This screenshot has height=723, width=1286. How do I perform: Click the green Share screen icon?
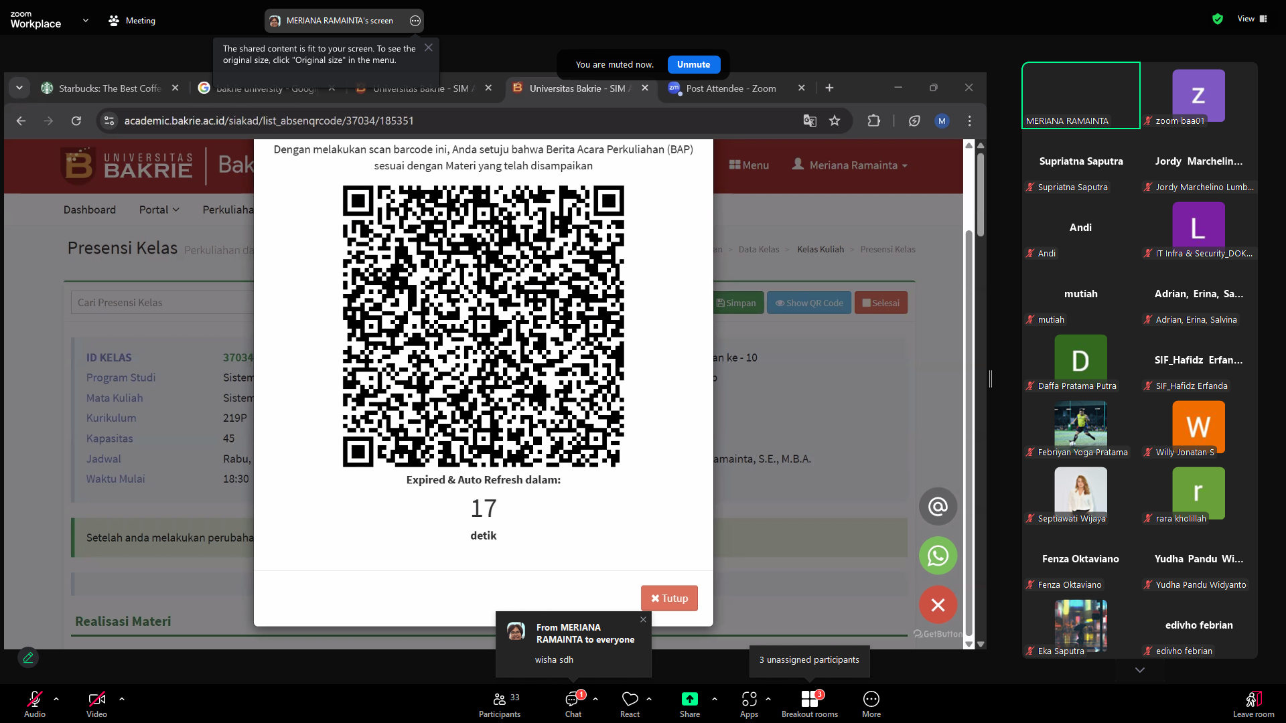690,699
